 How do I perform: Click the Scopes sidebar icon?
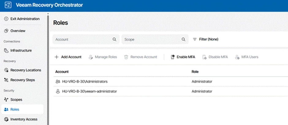click(x=6, y=100)
